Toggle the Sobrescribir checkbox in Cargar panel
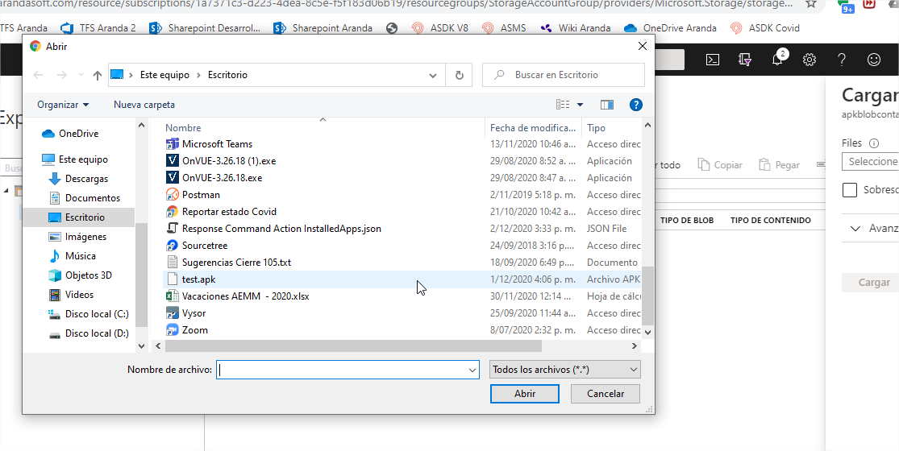Image resolution: width=899 pixels, height=451 pixels. (850, 190)
